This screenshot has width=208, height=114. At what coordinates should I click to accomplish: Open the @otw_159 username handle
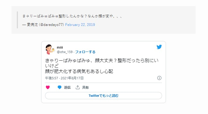point(65,52)
